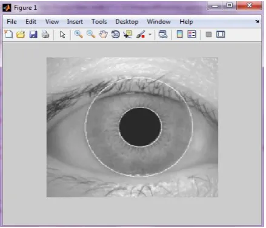
Task: Select the Data Cursor tool
Action: click(128, 35)
